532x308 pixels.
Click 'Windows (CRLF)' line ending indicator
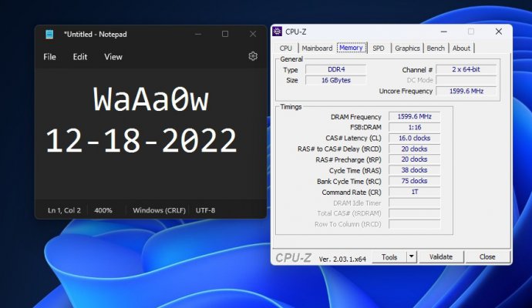pyautogui.click(x=159, y=210)
